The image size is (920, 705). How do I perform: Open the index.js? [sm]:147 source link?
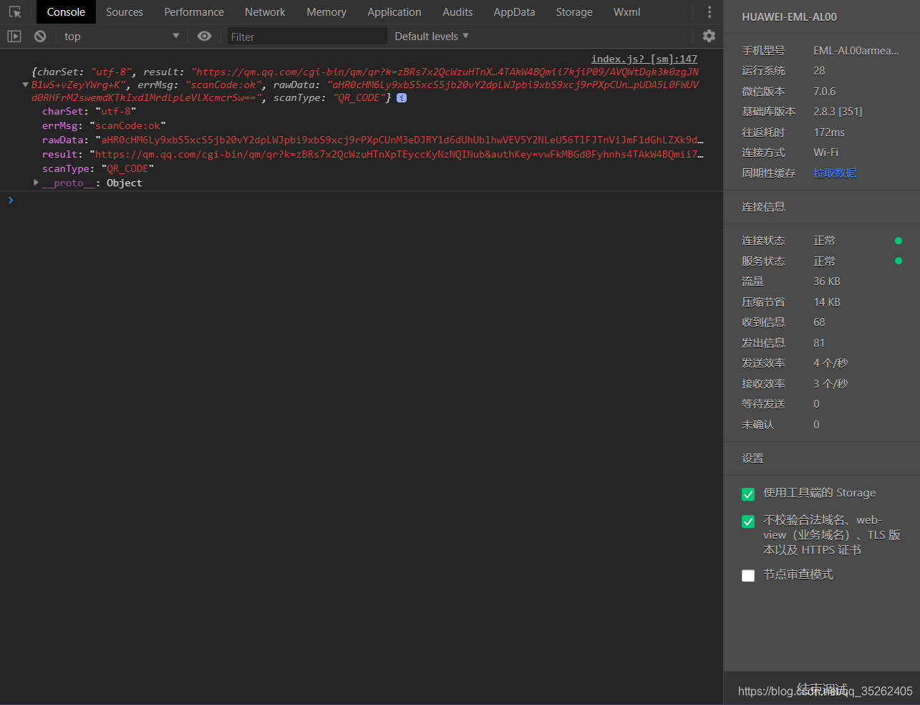[x=644, y=59]
